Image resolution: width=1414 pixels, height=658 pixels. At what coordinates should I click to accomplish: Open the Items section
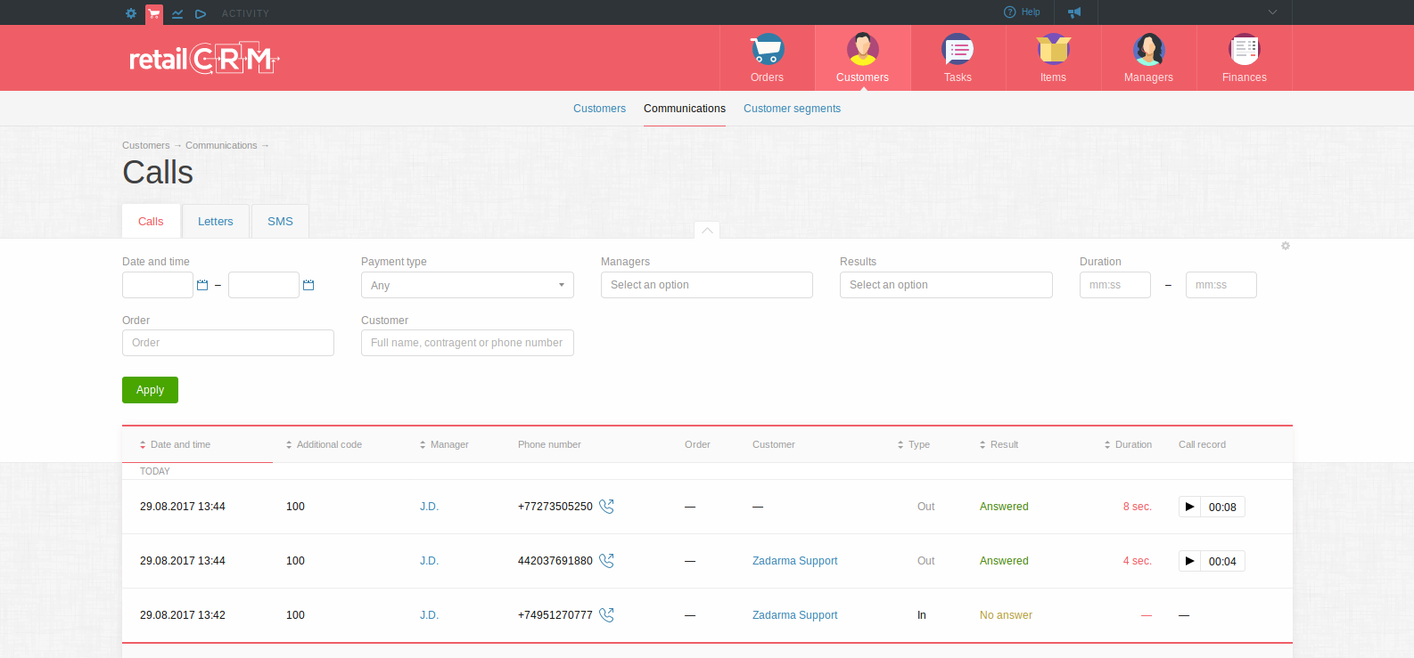tap(1053, 58)
